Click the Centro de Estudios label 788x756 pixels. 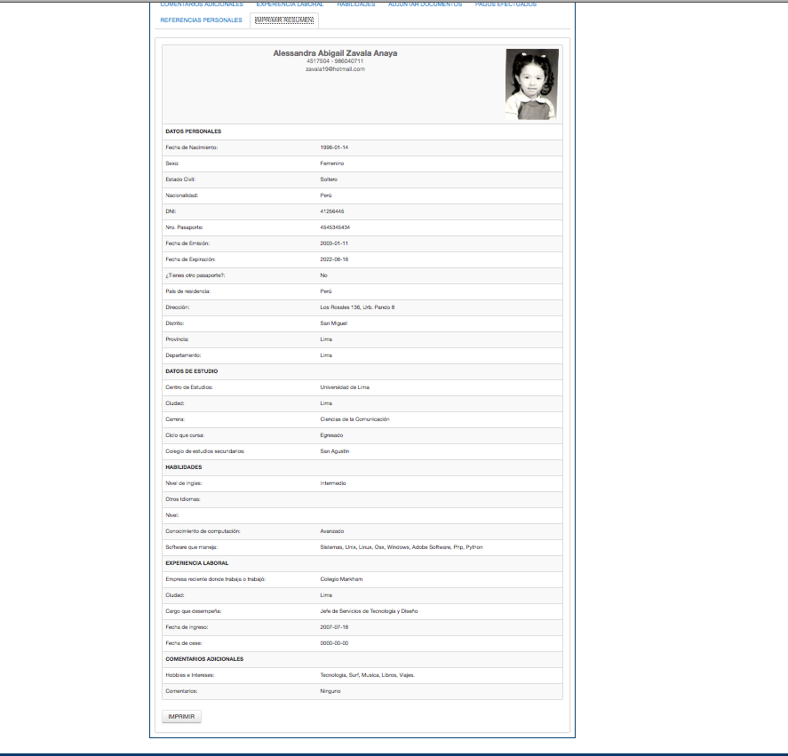189,387
